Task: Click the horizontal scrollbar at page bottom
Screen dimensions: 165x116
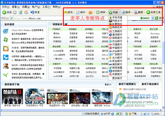Action: pos(81,110)
